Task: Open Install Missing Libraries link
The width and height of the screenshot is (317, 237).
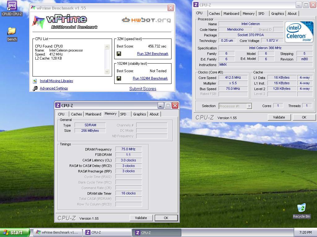Action: tap(56, 81)
